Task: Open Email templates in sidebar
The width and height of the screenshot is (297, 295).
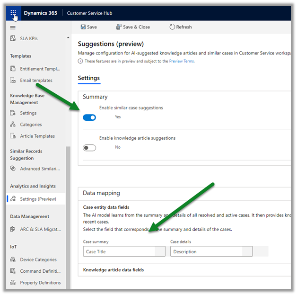Action: 36,80
